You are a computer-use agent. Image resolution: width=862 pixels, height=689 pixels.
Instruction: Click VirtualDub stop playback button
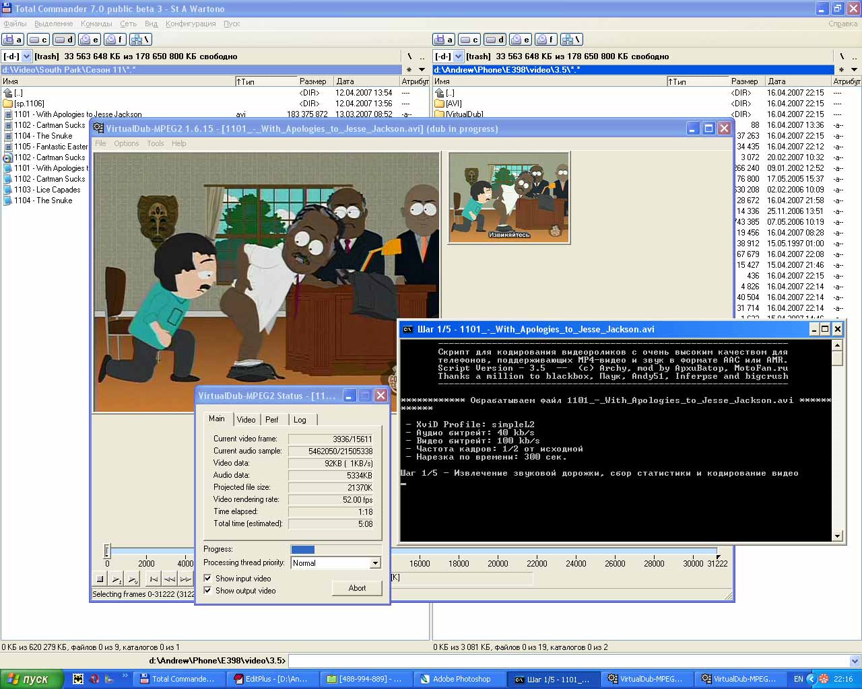pyautogui.click(x=100, y=579)
